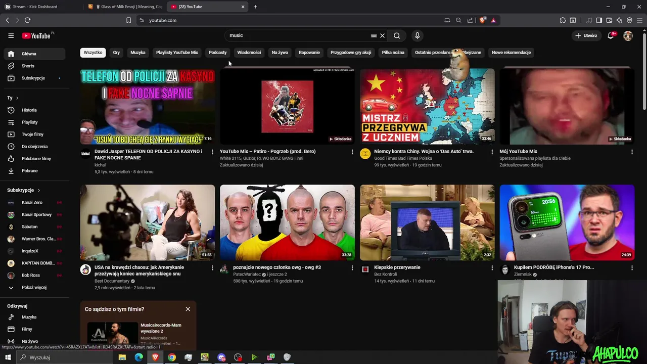The height and width of the screenshot is (364, 647).
Task: Open Sabaton channel subscription
Action: tap(34, 226)
